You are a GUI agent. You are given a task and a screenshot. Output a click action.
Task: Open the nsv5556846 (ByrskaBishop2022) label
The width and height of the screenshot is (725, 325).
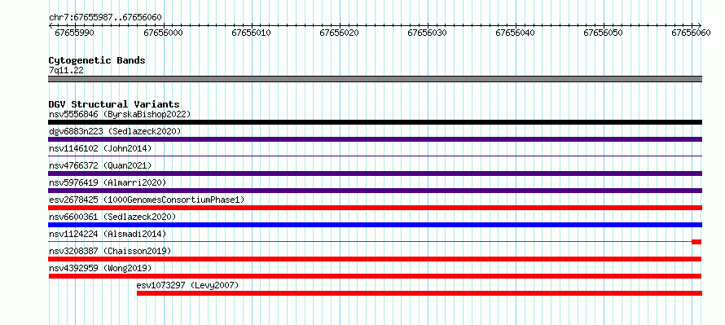(x=120, y=114)
